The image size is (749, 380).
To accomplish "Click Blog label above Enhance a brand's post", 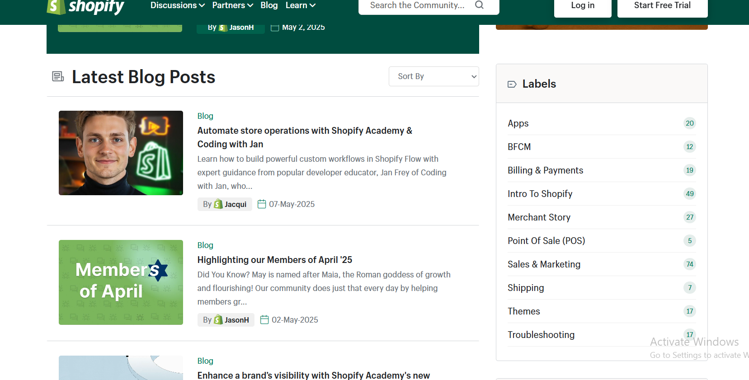I will 205,361.
